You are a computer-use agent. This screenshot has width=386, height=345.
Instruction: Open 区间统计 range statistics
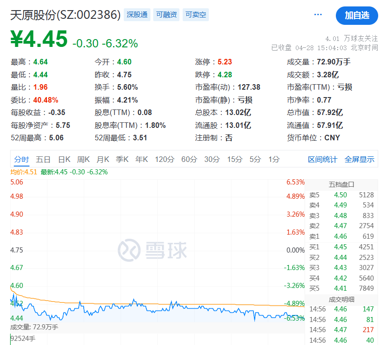(x=323, y=160)
